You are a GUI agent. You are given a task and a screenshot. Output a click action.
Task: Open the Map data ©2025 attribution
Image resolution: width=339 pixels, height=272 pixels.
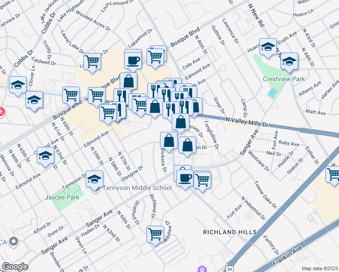pyautogui.click(x=320, y=268)
